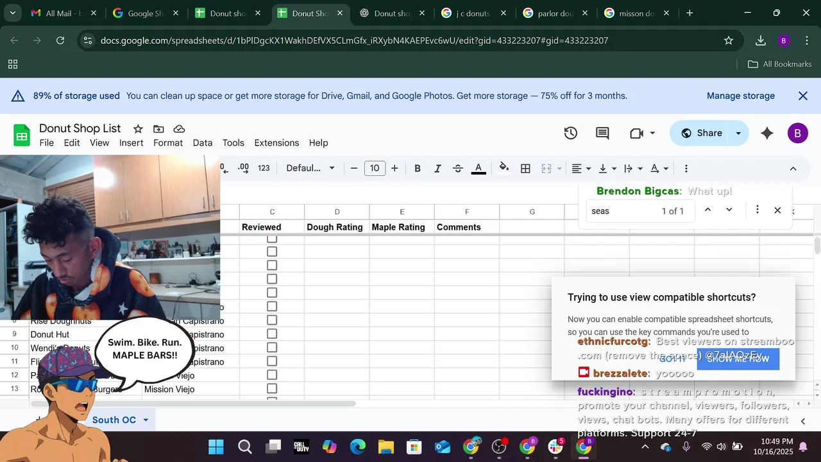The width and height of the screenshot is (821, 462).
Task: Open toolbar more options (three dots)
Action: pyautogui.click(x=686, y=168)
